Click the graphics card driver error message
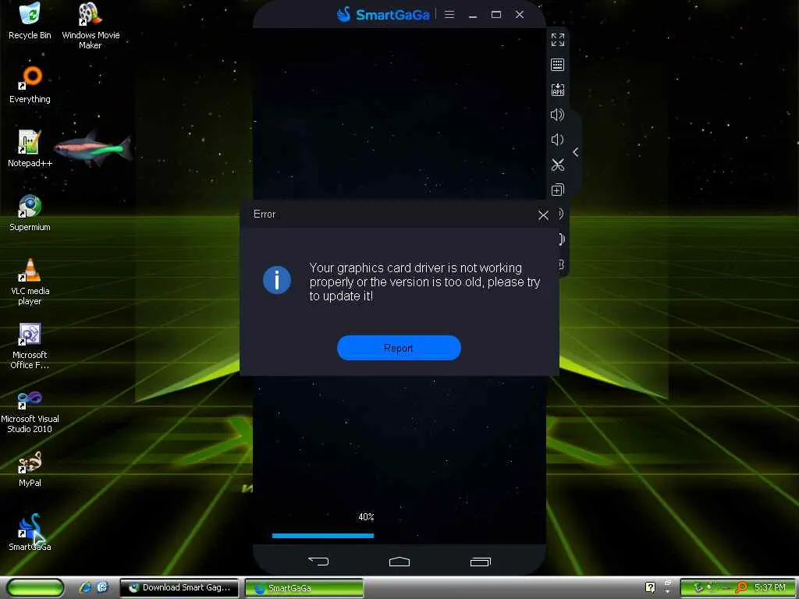Viewport: 799px width, 599px height. point(424,282)
